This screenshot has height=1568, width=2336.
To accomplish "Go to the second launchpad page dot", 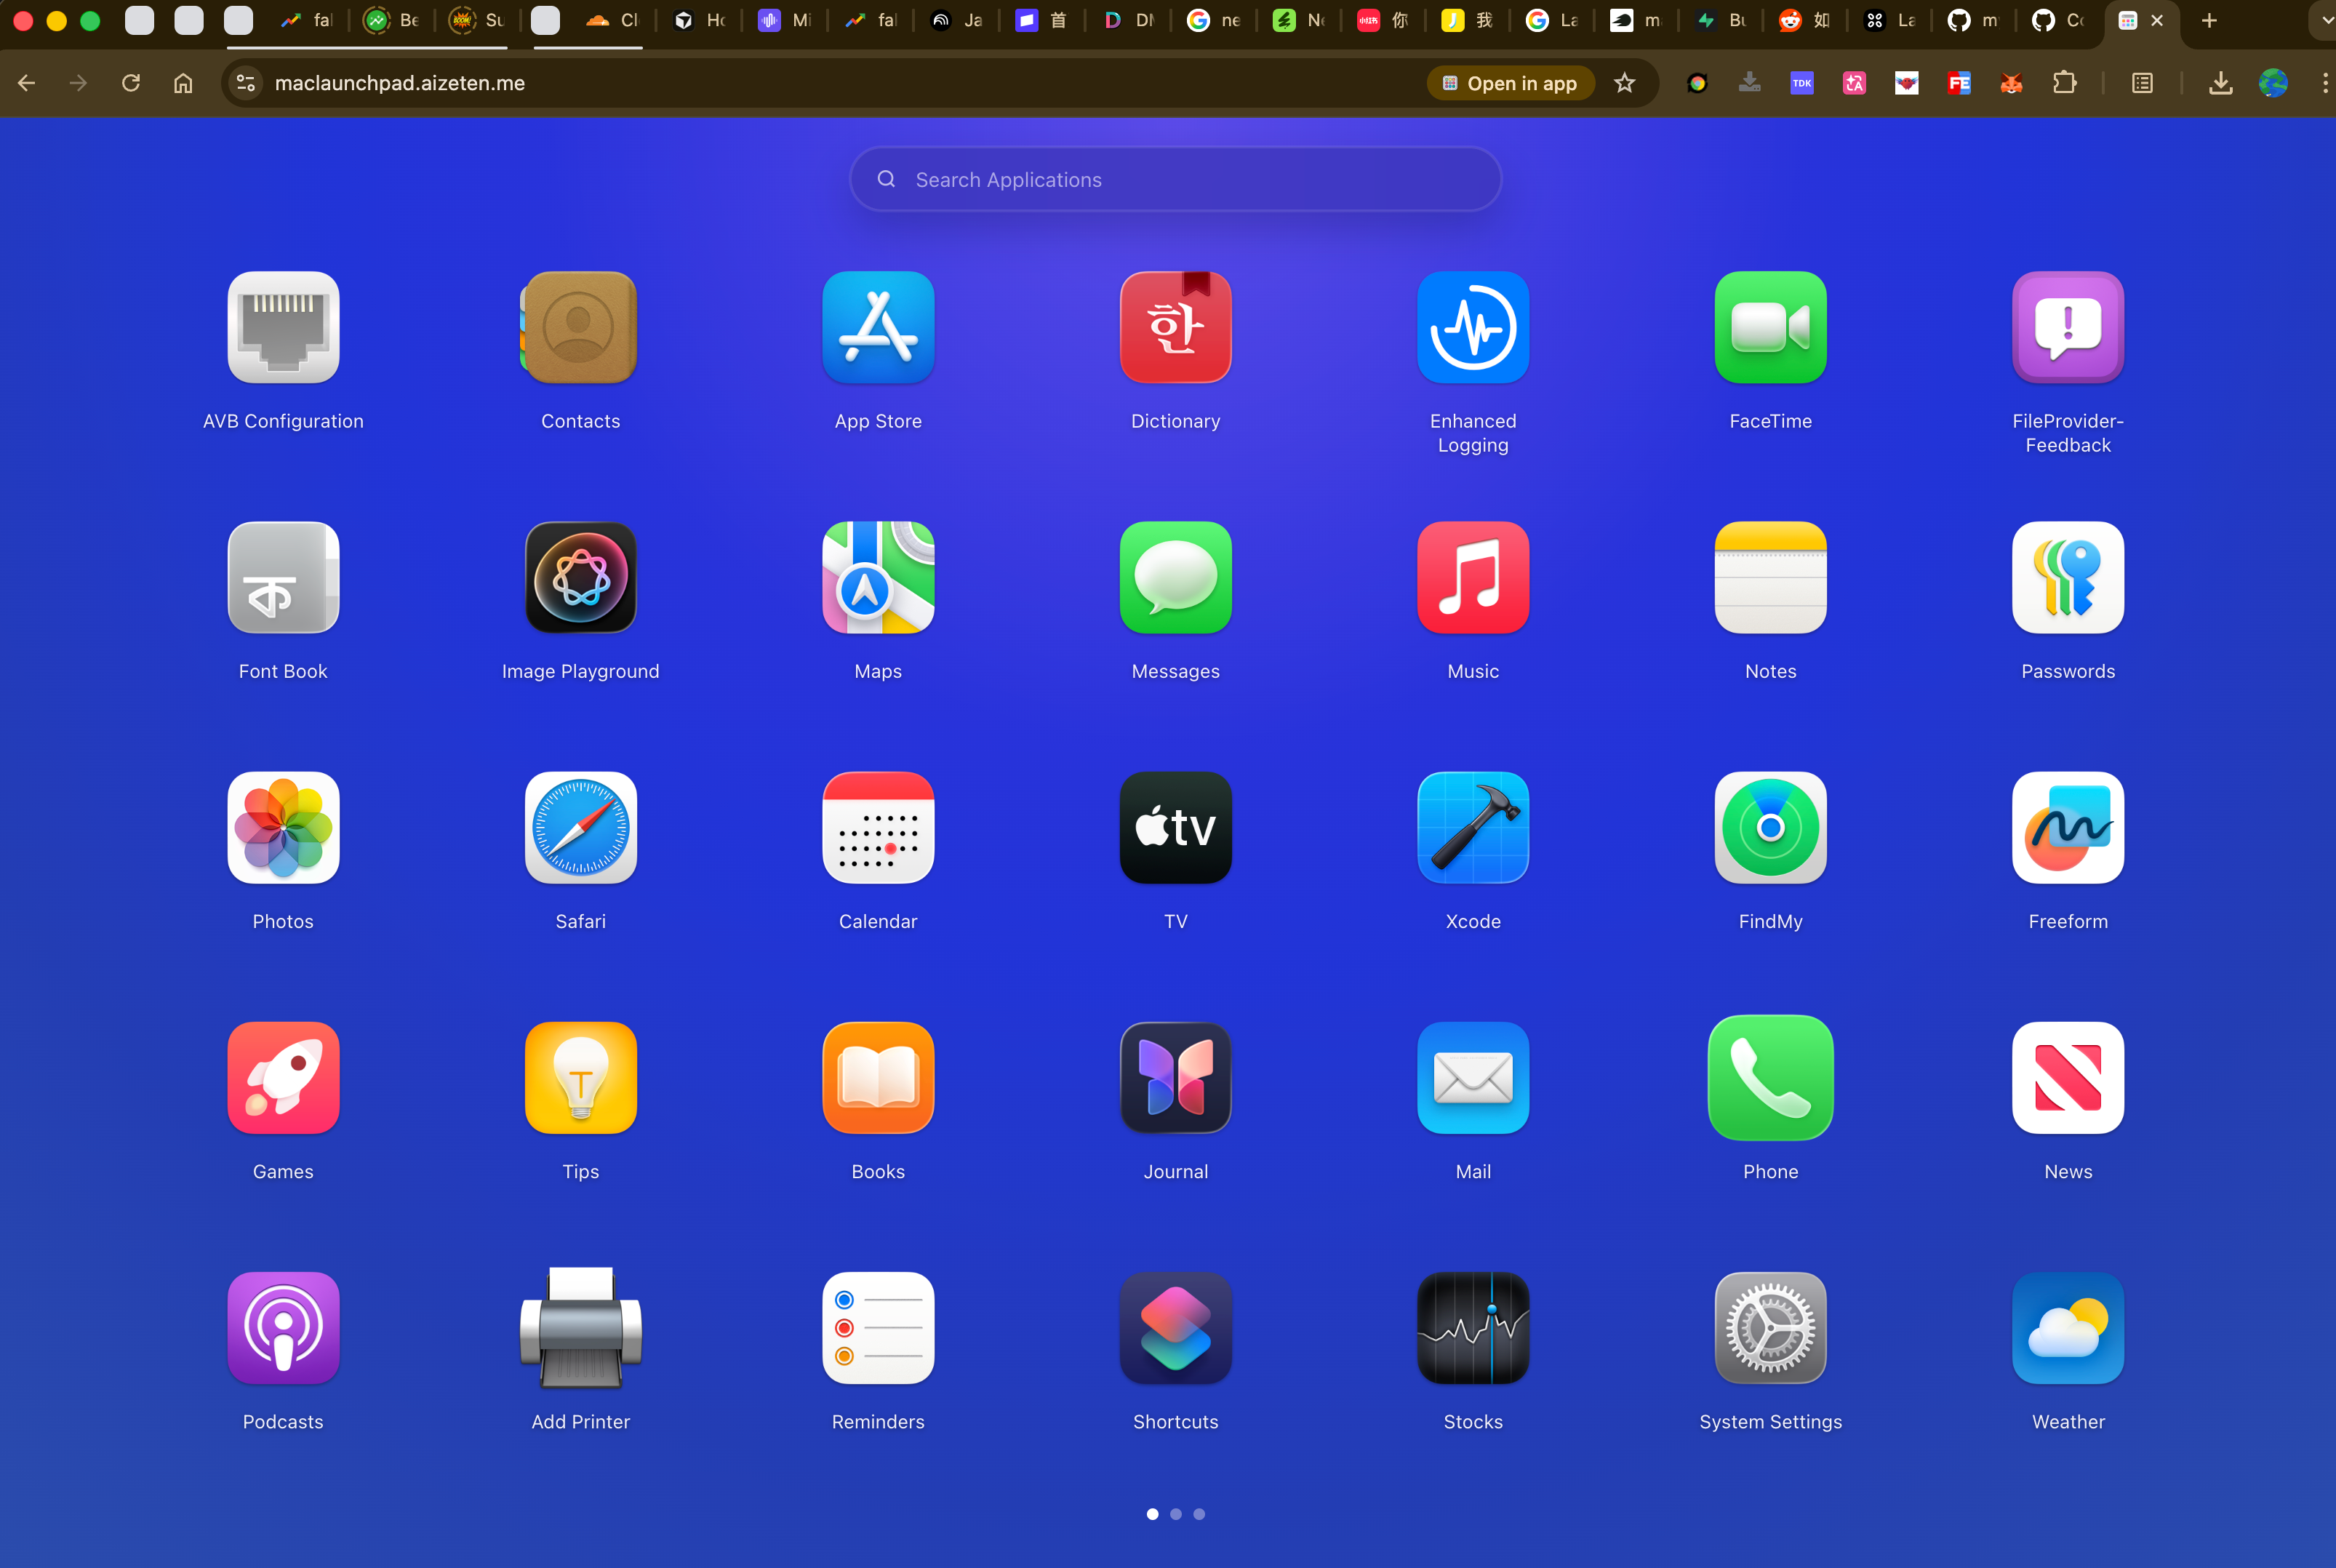I will (x=1176, y=1514).
